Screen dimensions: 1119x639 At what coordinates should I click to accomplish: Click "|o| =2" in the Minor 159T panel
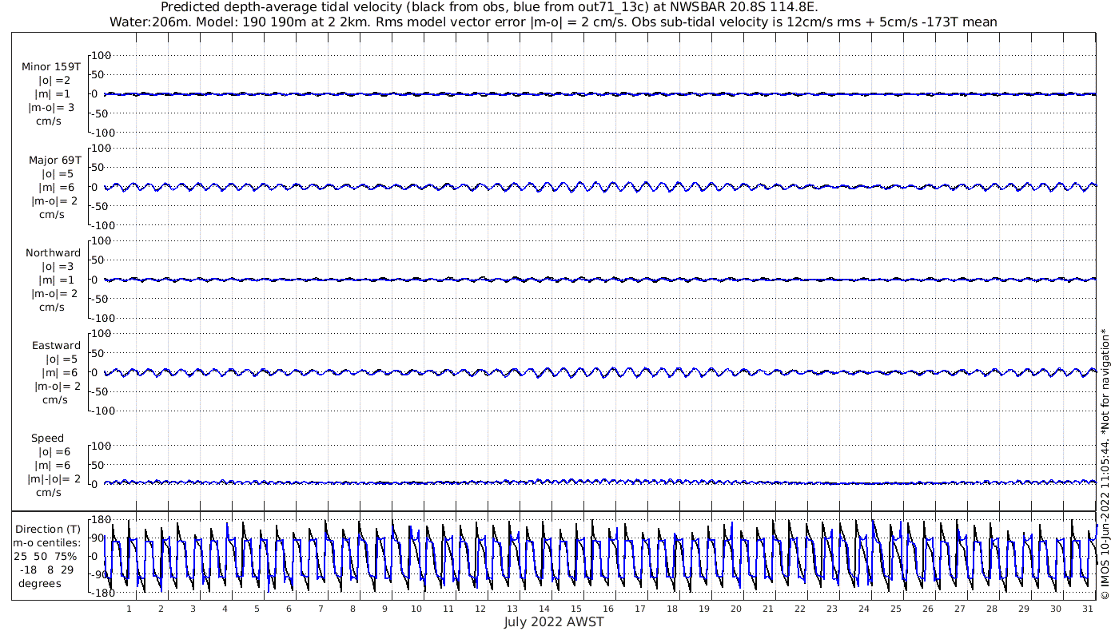tap(54, 80)
